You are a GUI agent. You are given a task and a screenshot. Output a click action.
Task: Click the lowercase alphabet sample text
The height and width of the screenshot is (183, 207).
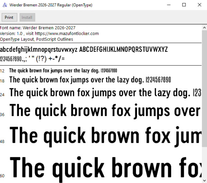39,50
